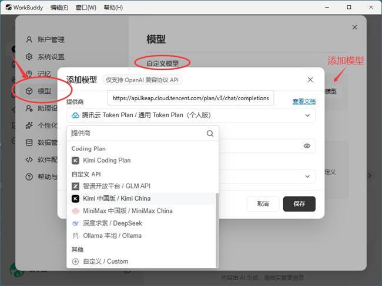Toggle API key visibility eye icon
The image size is (382, 286).
tap(307, 146)
